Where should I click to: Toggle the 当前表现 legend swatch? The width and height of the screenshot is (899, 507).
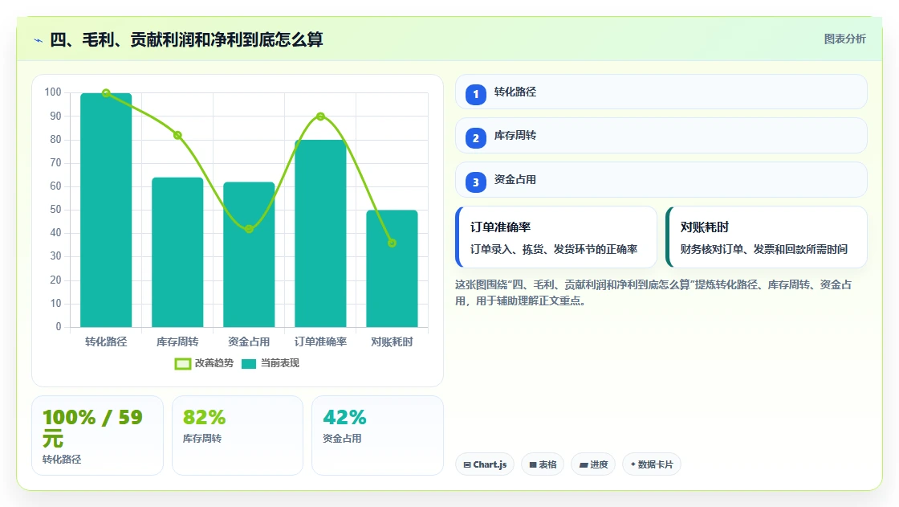249,363
